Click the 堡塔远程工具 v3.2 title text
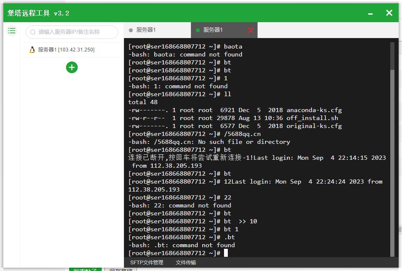402x271 pixels. pos(38,13)
